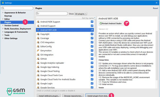Select Google Cloud Testing plugin row
The height and width of the screenshot is (97, 160).
65,71
